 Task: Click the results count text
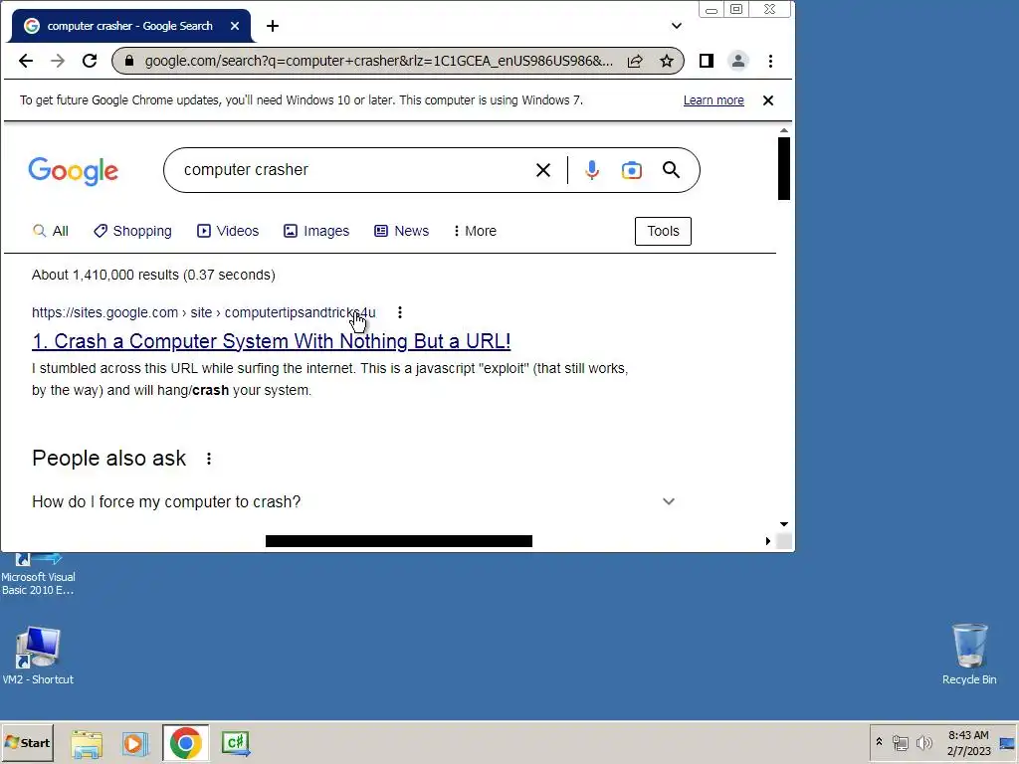point(153,275)
